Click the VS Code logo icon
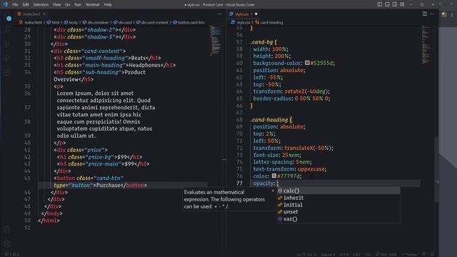Viewport: 457px width, 257px height. tap(5, 4)
